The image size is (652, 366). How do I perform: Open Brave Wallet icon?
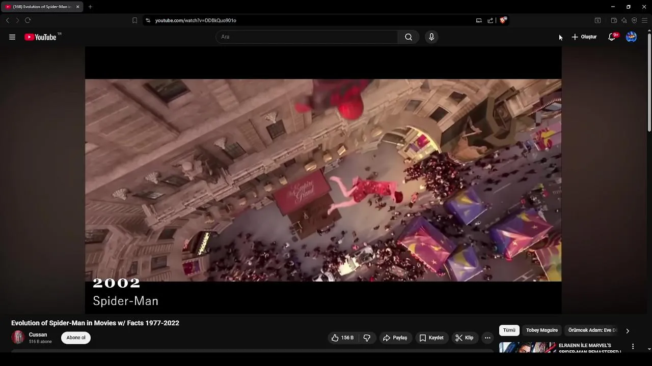point(614,20)
